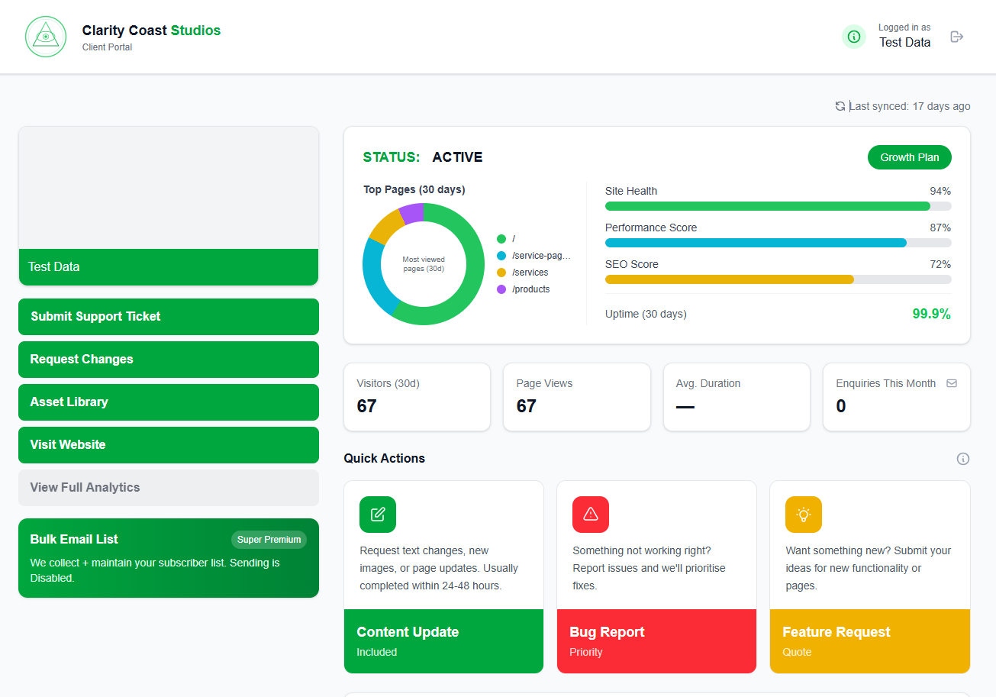
Task: Click the Visit Website link
Action: [168, 444]
